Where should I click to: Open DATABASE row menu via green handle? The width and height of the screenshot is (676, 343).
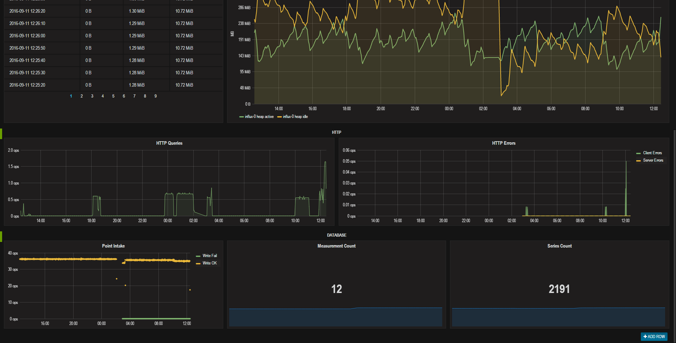1,237
